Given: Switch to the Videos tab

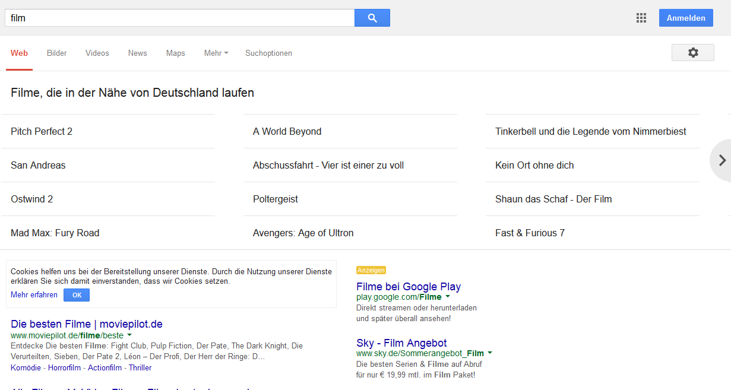Looking at the screenshot, I should click(97, 53).
